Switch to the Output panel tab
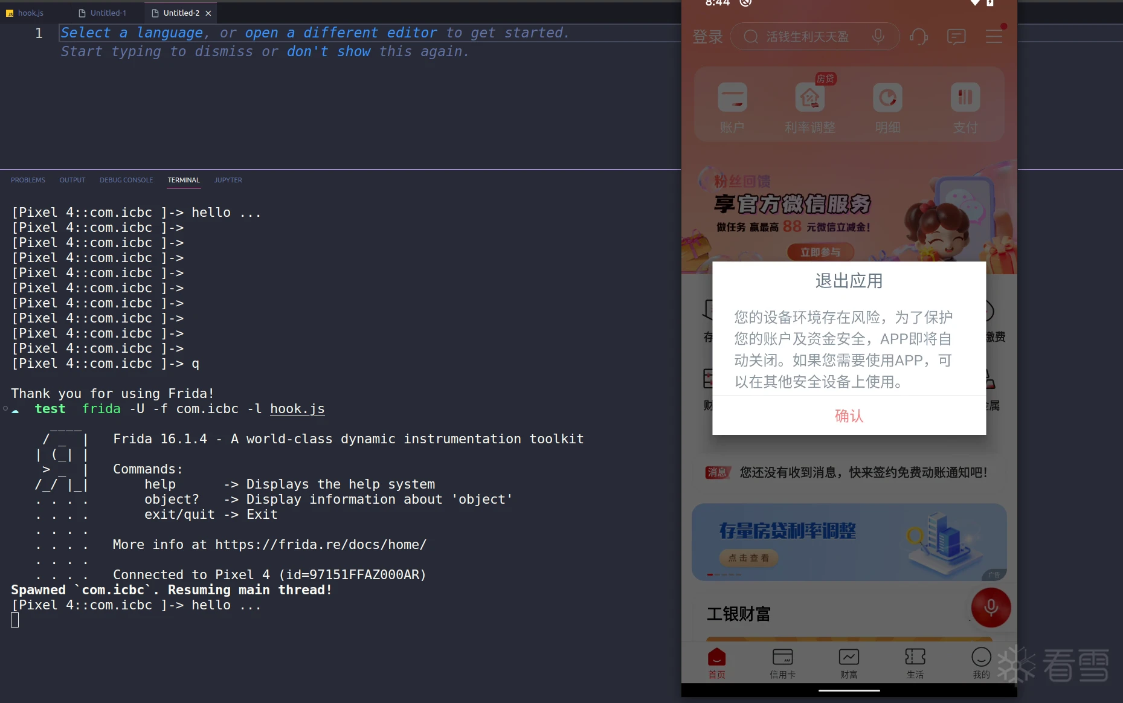1123x703 pixels. tap(72, 180)
